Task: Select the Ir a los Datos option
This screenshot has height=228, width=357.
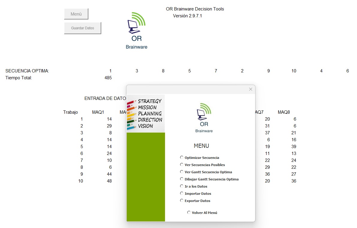Action: (181, 186)
